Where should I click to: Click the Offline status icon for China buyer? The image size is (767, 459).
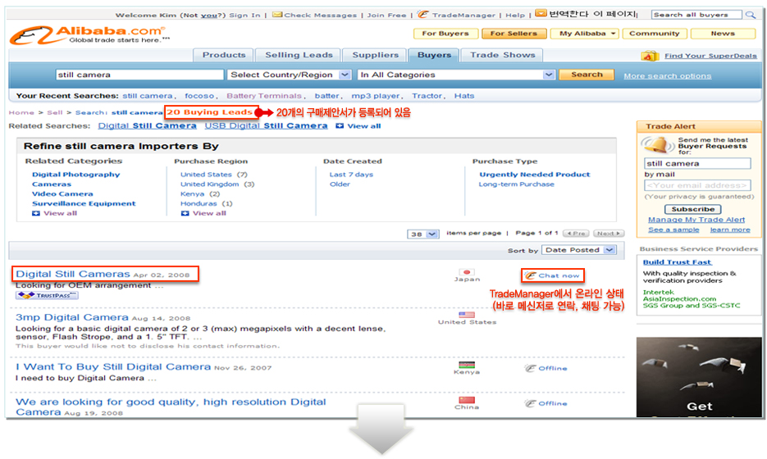pos(530,403)
